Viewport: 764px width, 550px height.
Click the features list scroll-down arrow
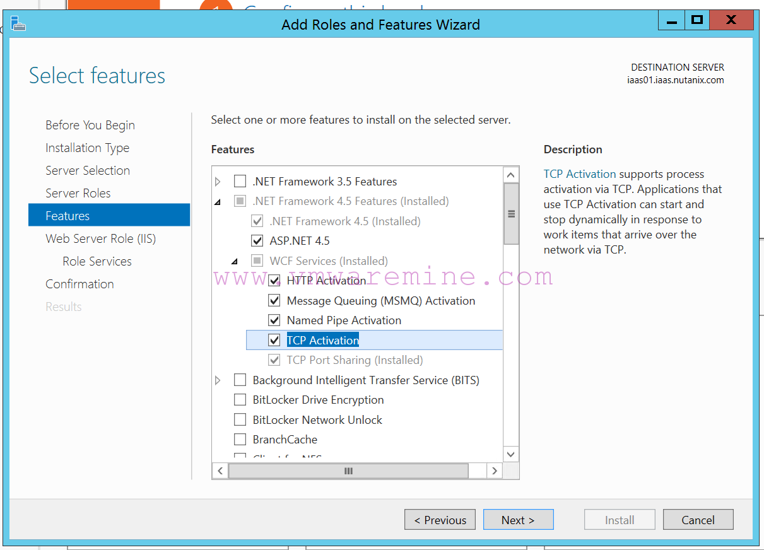pos(511,454)
